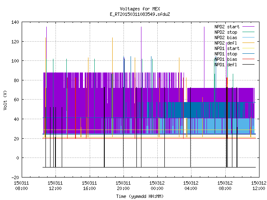Click the file name E_RT20150311083549.sfduZ

[x=140, y=14]
